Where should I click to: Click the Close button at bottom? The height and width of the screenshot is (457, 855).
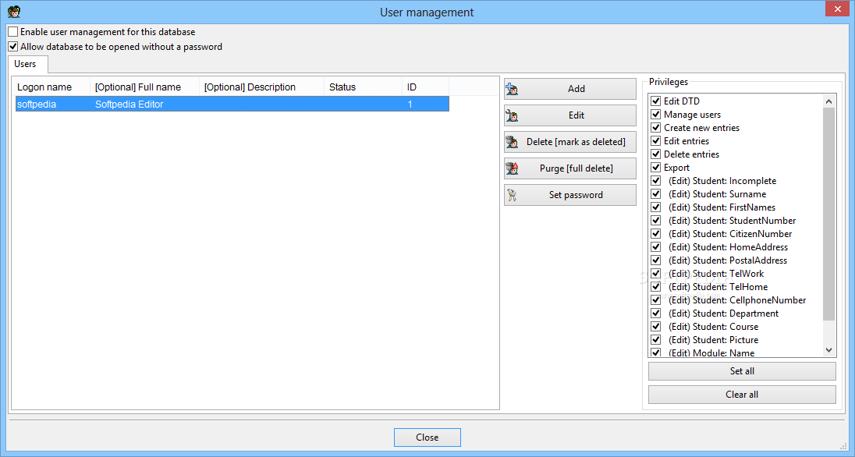pos(427,438)
